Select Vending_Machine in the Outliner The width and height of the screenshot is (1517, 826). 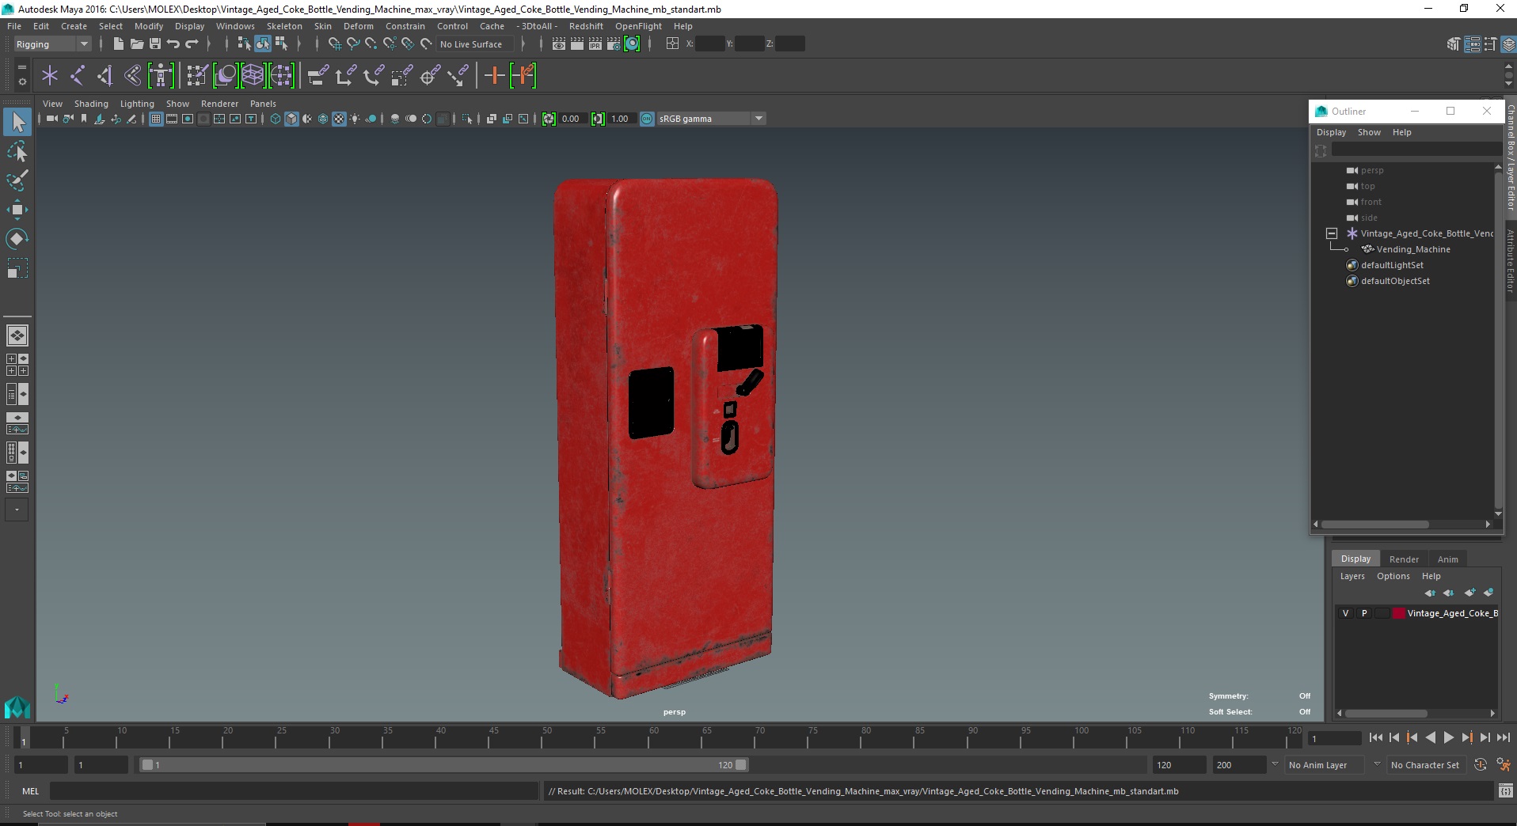coord(1413,249)
